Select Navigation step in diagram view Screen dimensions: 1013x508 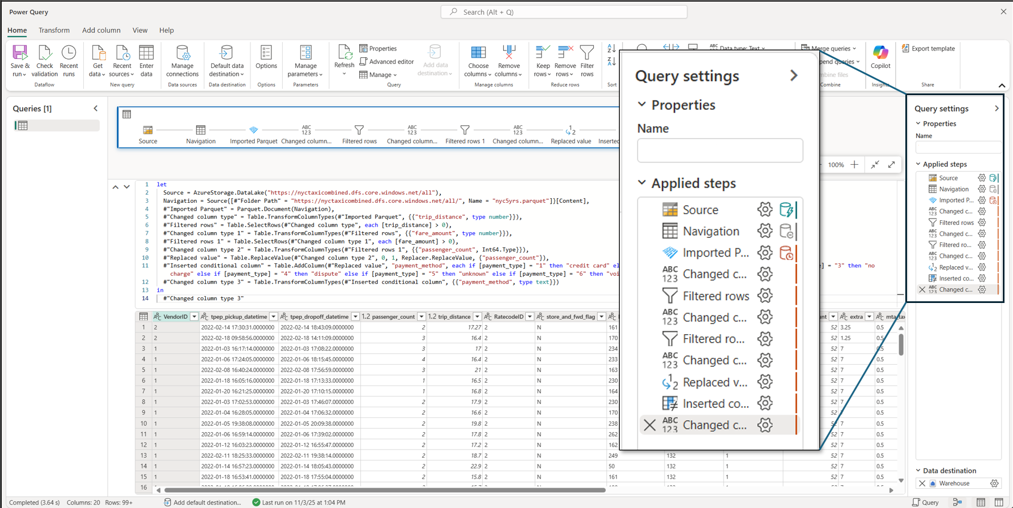point(201,135)
